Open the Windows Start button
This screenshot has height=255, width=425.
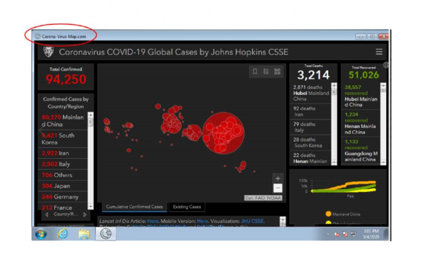[41, 234]
